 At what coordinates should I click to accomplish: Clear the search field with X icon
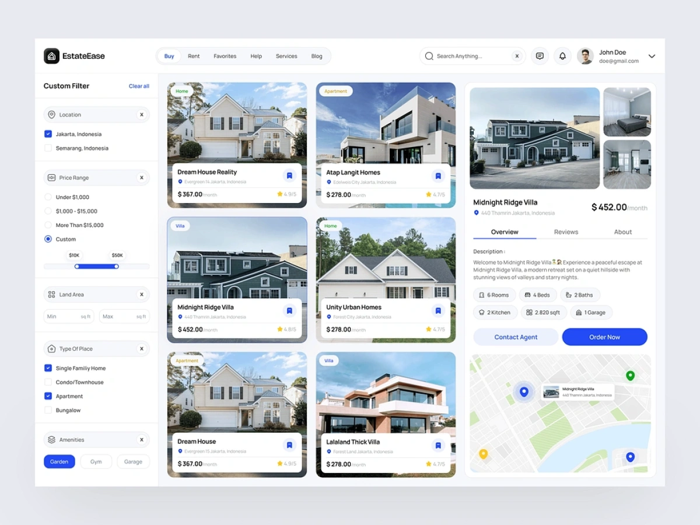(517, 56)
